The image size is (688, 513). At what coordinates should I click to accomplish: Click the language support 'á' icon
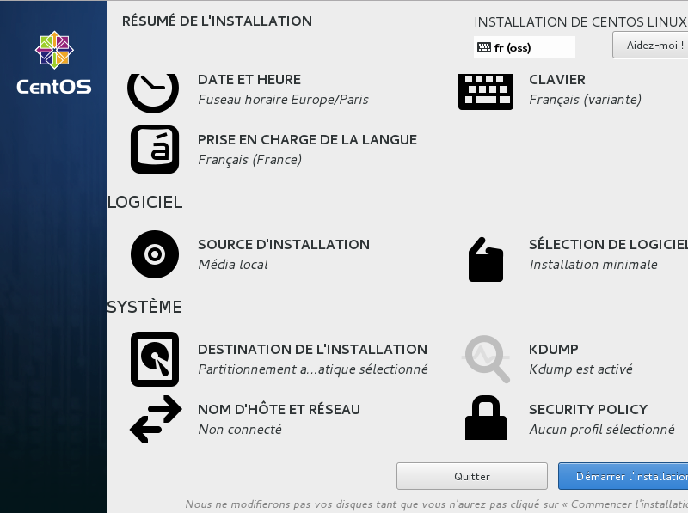coord(155,150)
